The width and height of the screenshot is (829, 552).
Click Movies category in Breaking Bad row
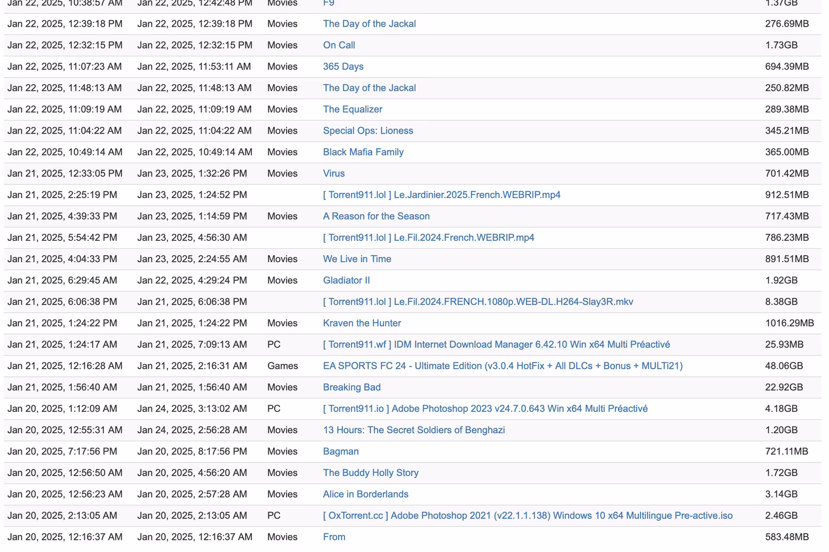(x=282, y=387)
